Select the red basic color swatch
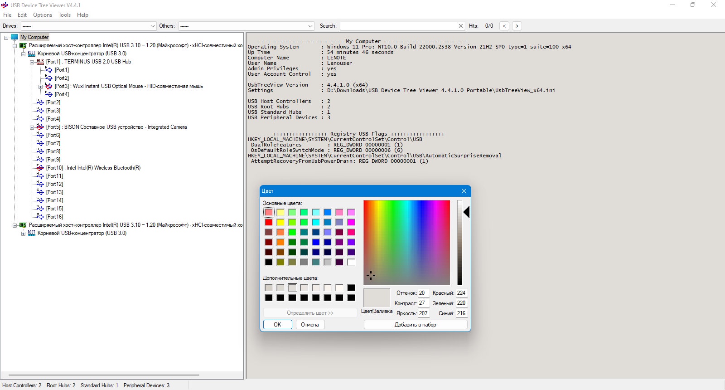Viewport: 725px width, 390px height. [269, 222]
